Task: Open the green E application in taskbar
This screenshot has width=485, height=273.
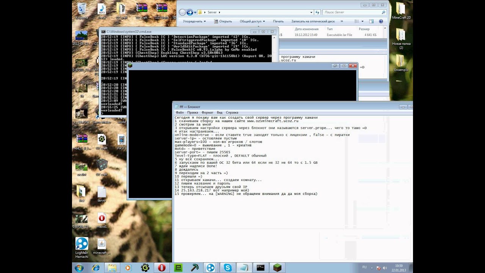Action: pyautogui.click(x=178, y=268)
